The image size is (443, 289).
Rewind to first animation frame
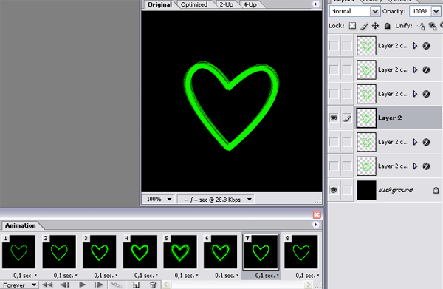click(x=47, y=285)
